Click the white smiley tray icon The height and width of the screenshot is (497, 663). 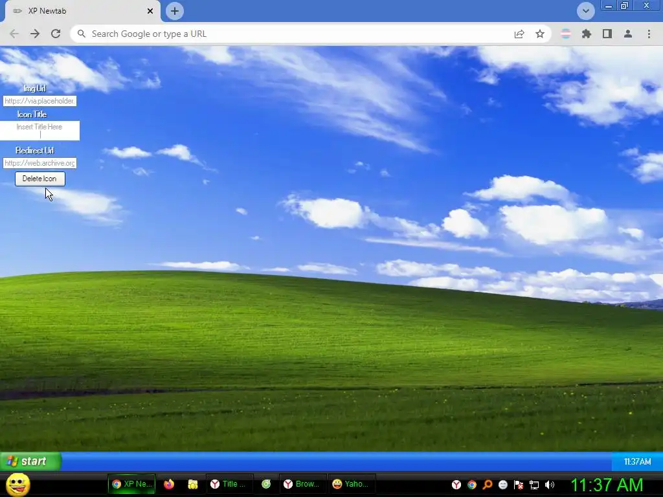pyautogui.click(x=502, y=484)
